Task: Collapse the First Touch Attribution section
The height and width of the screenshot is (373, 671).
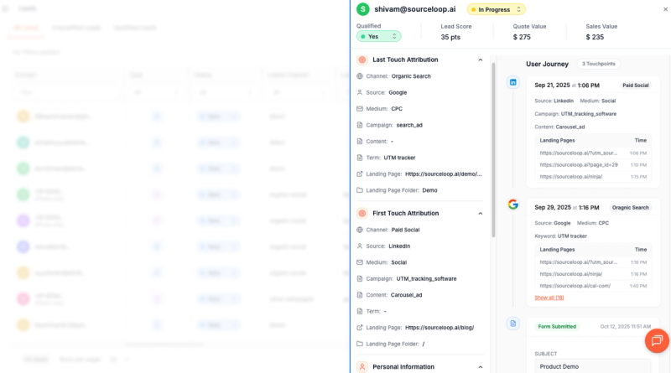Action: coord(480,214)
